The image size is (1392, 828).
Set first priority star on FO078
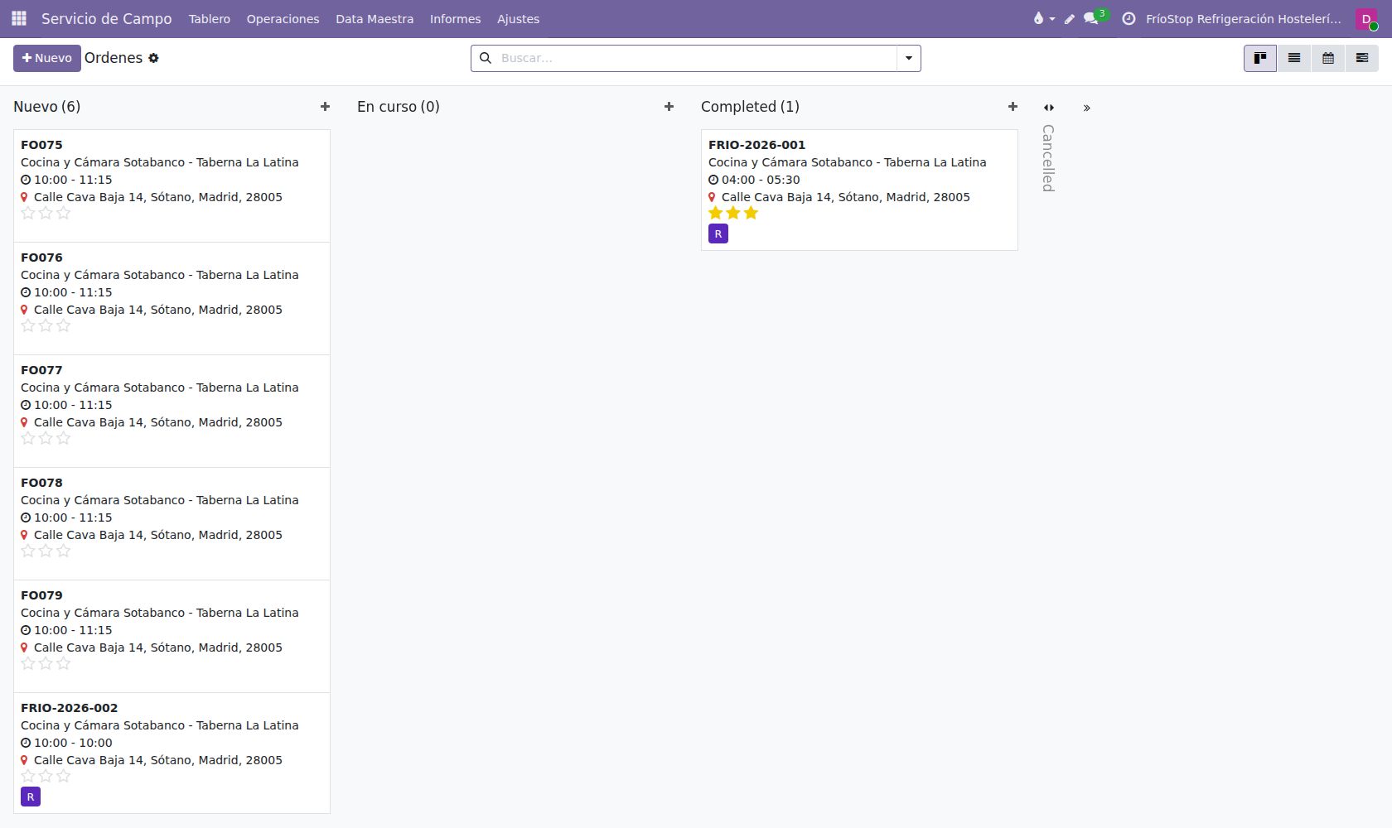pyautogui.click(x=28, y=551)
